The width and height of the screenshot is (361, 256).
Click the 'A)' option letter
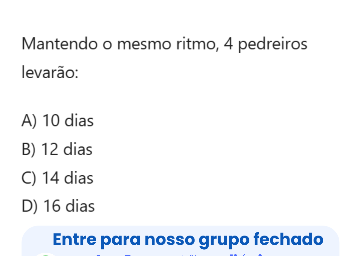(x=28, y=120)
